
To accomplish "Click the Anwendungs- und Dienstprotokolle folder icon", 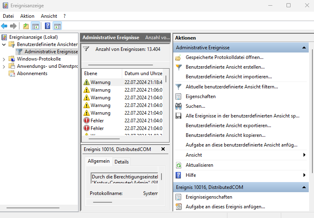I will pos(12,66).
